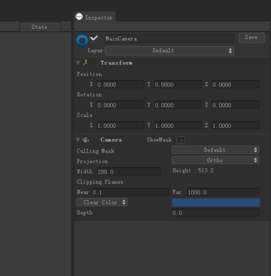The image size is (271, 276).
Task: Click the Depth value field
Action: pos(215,213)
